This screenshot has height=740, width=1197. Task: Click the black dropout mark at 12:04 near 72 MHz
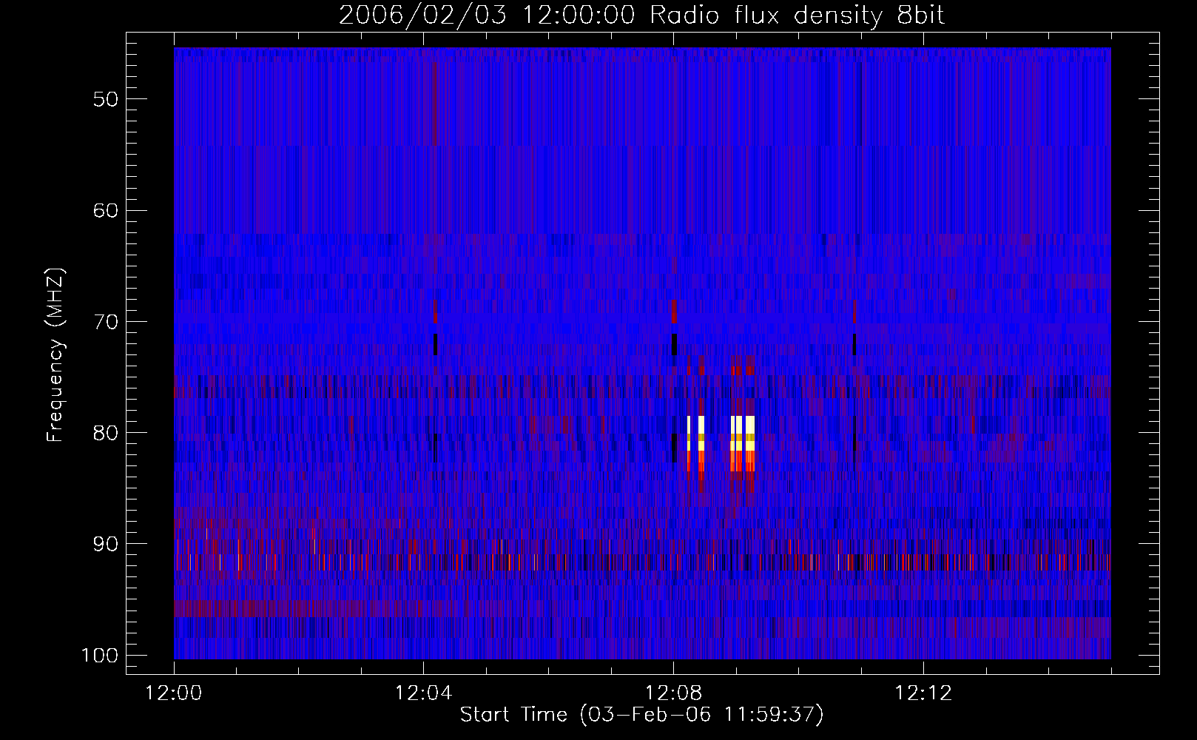[435, 345]
